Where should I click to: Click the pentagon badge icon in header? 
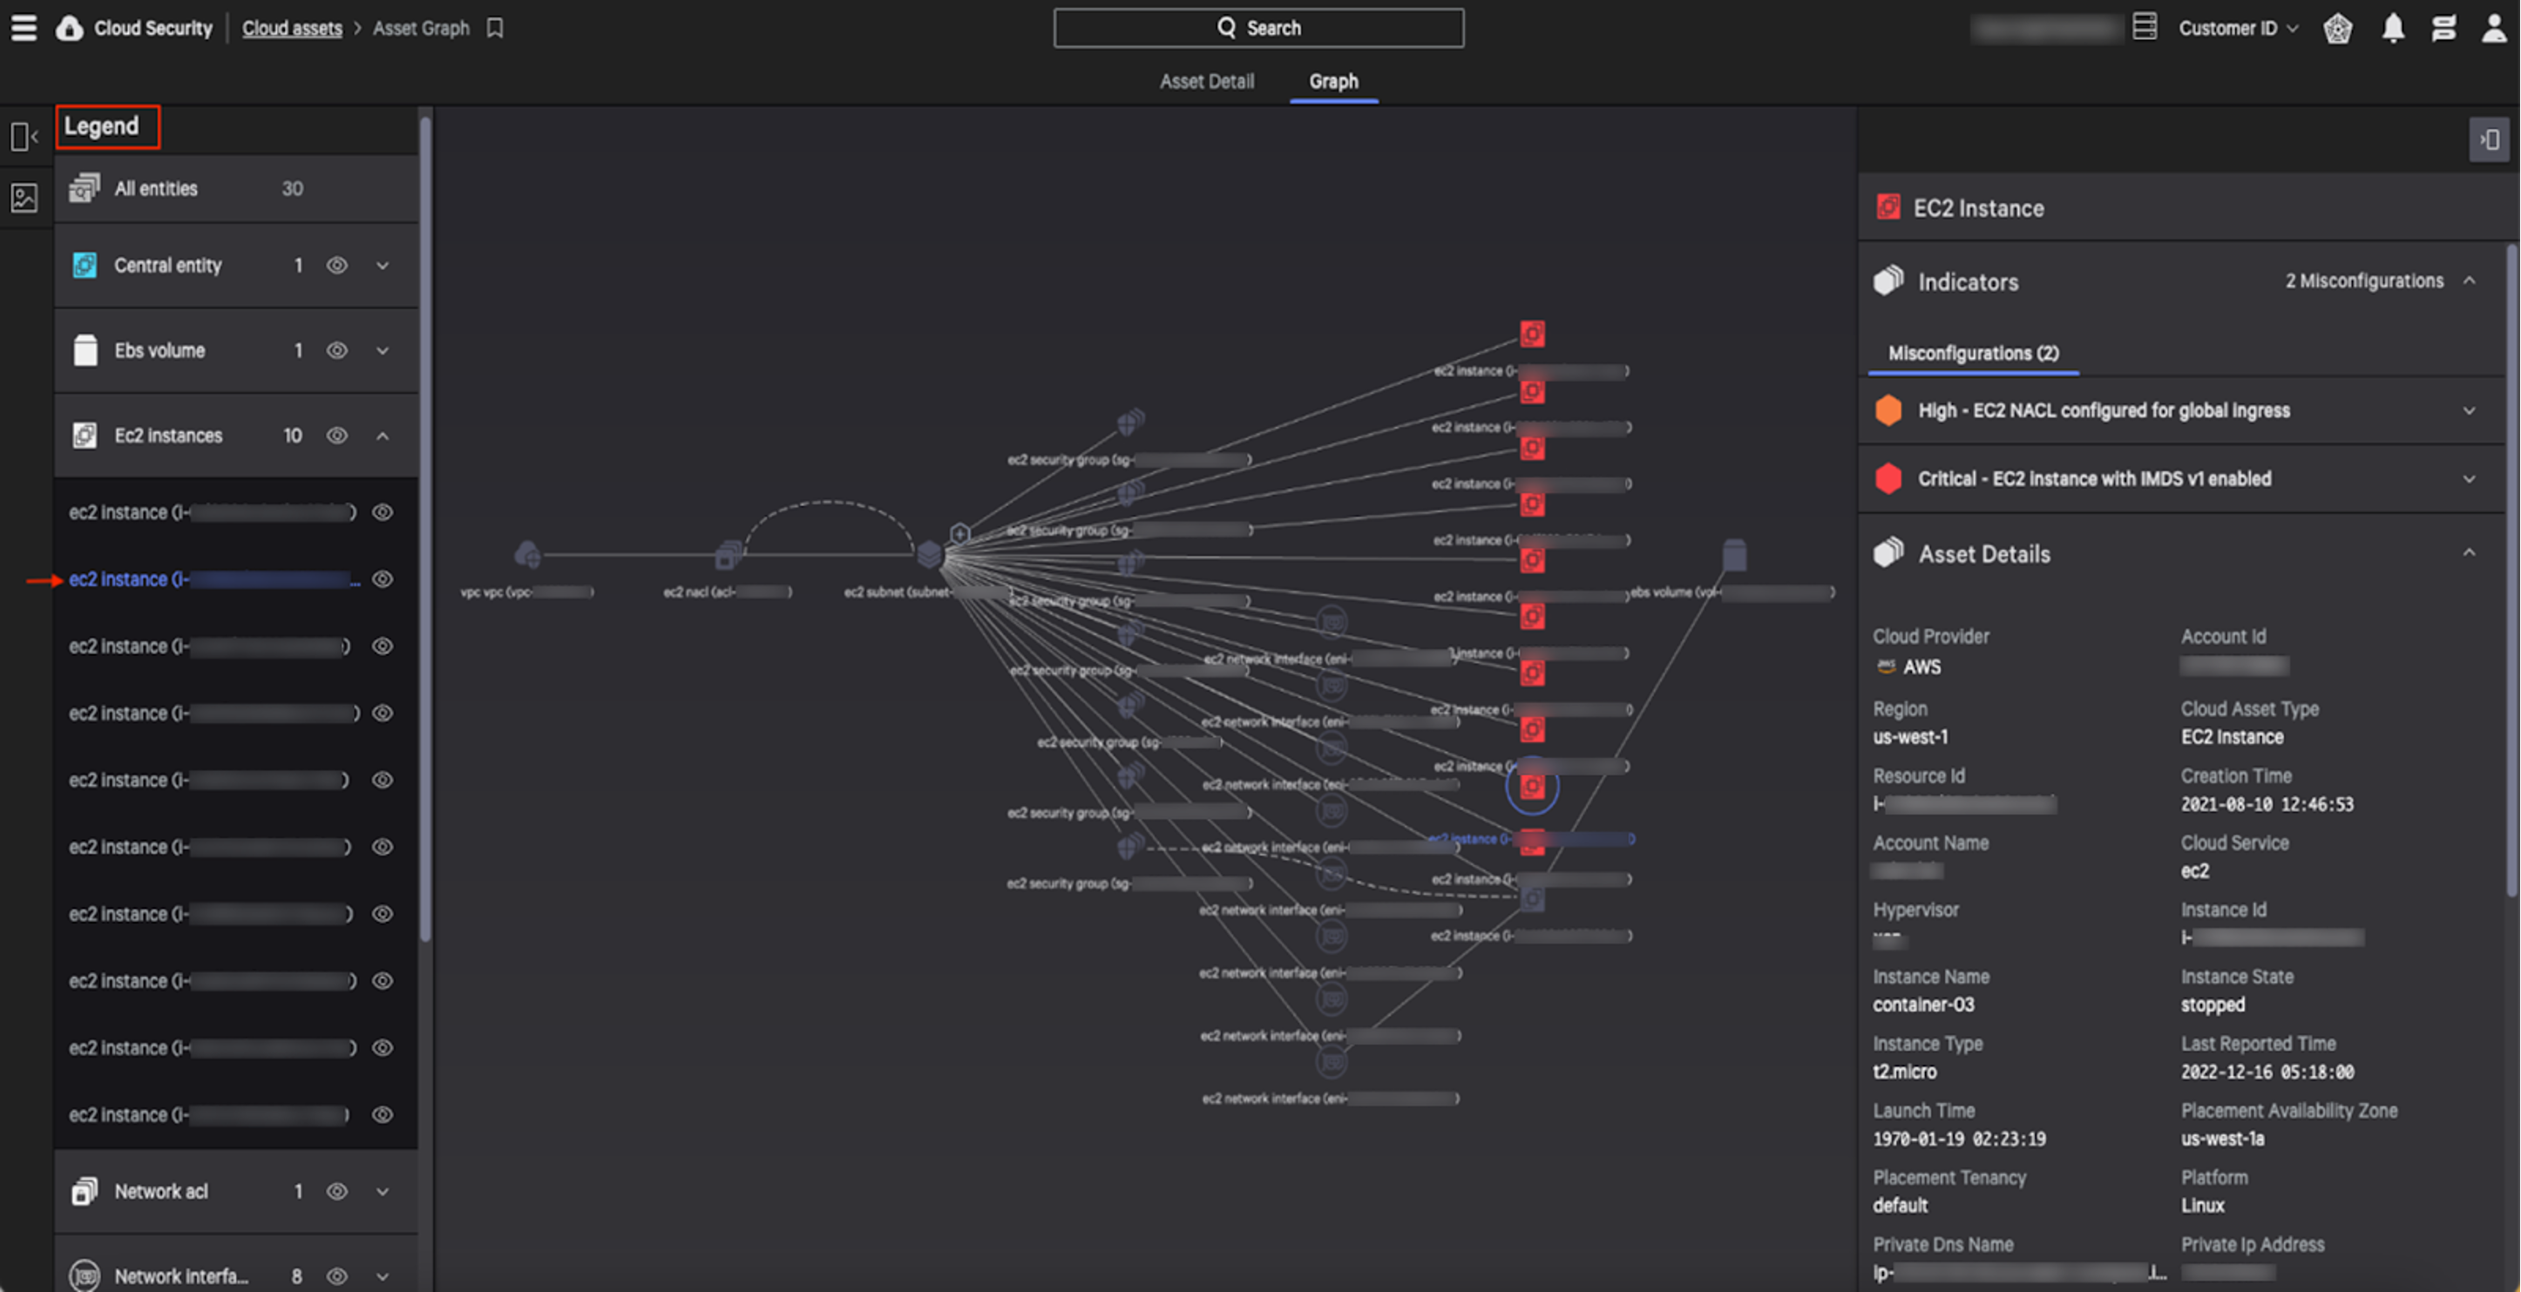(x=2338, y=29)
